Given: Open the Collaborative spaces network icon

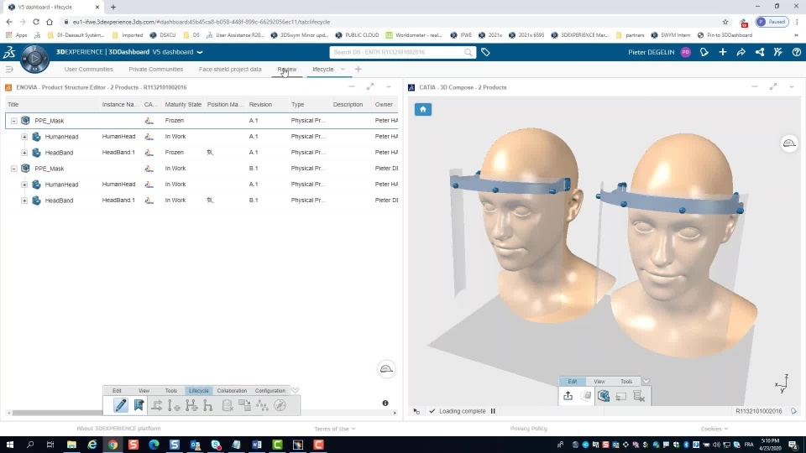Looking at the screenshot, I should (760, 52).
